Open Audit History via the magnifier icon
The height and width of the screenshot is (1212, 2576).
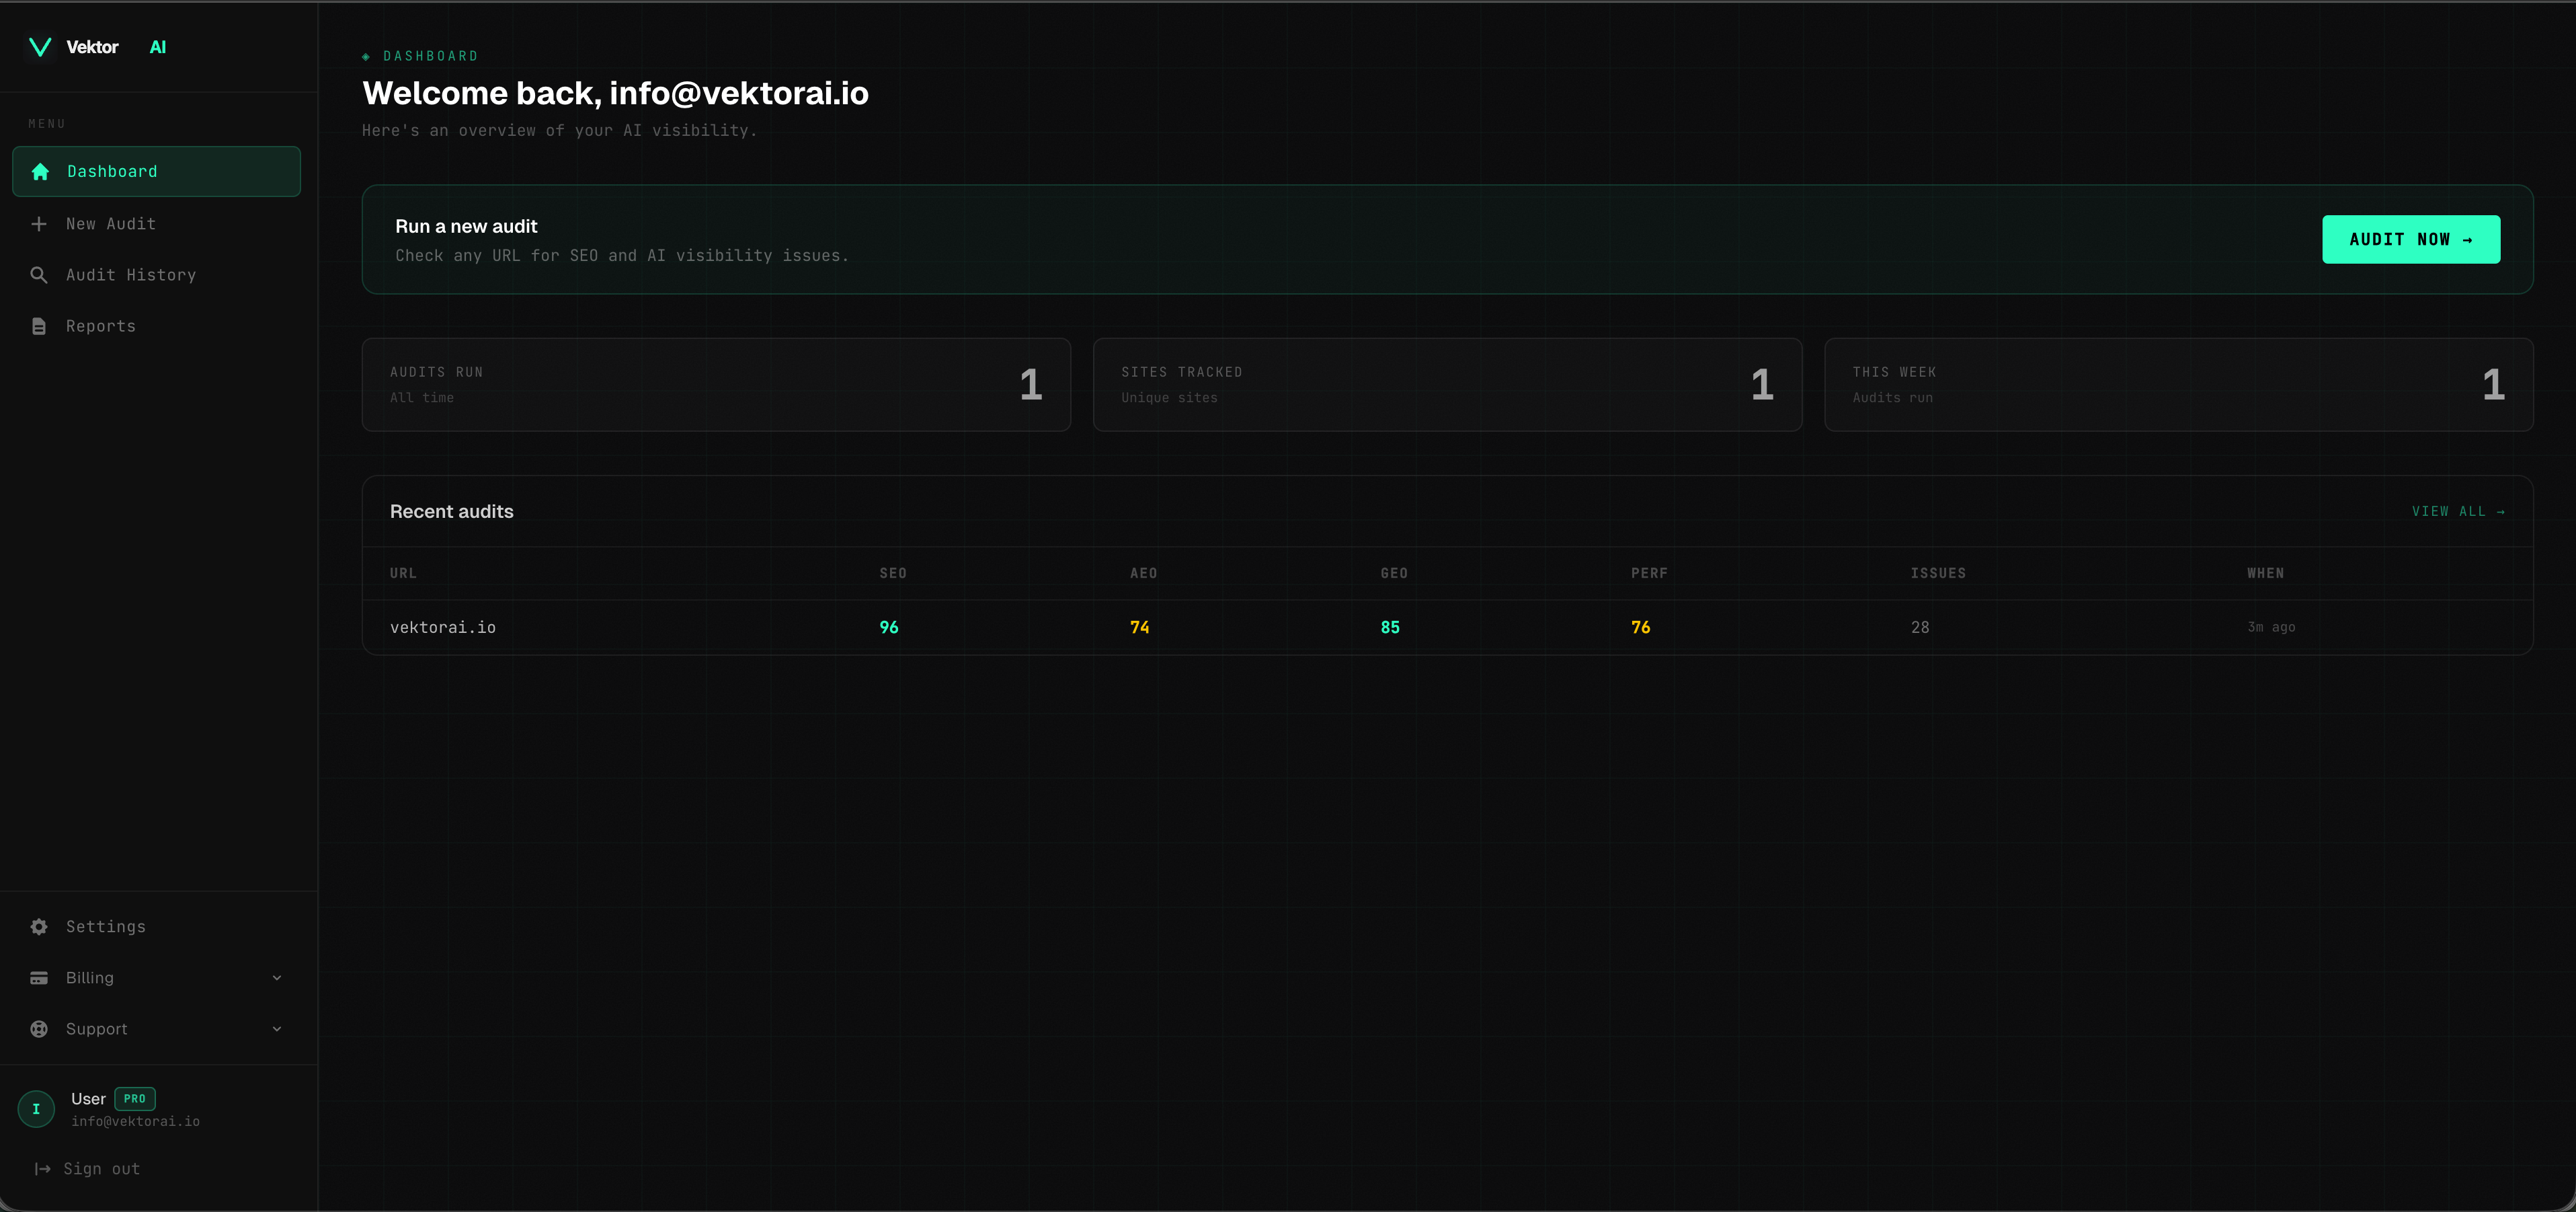tap(40, 274)
